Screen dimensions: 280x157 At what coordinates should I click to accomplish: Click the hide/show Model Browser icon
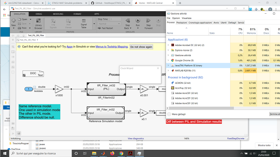(x=13, y=40)
